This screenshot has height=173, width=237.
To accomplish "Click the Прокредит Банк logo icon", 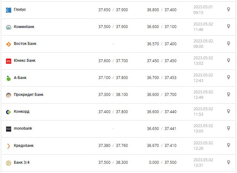I will [x=9, y=95].
